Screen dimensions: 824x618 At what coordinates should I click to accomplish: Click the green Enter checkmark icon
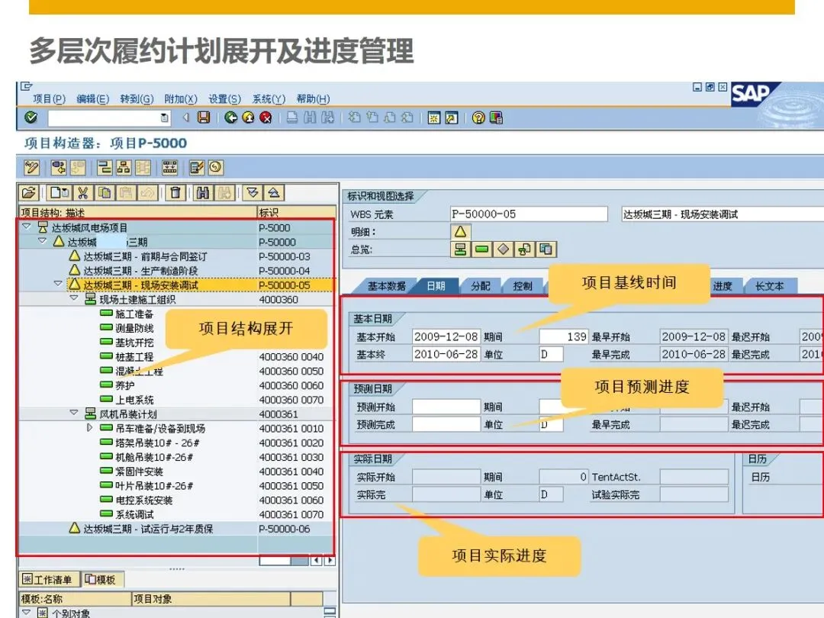tap(31, 117)
